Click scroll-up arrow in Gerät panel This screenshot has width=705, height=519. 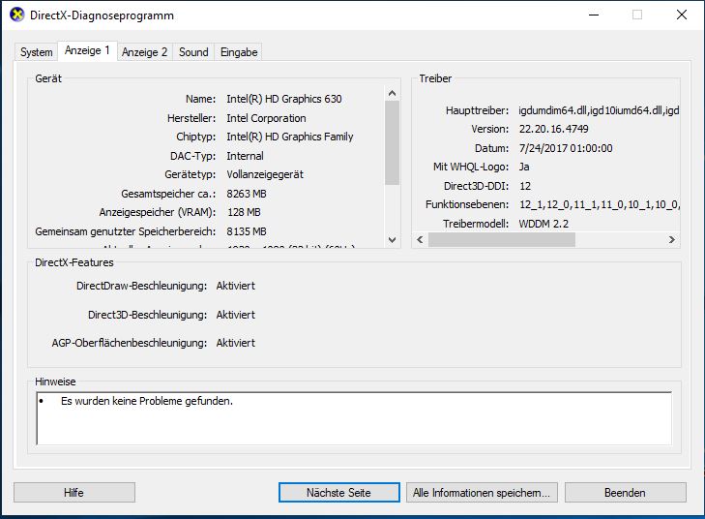392,93
